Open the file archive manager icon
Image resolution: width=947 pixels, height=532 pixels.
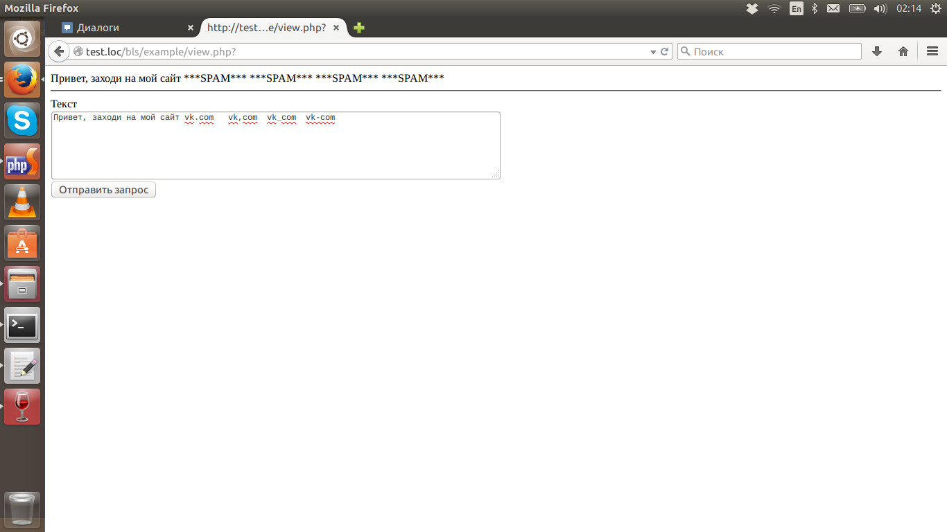click(x=22, y=284)
